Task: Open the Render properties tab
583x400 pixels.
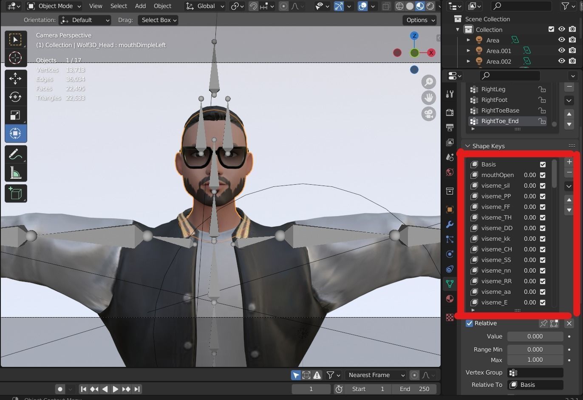Action: tap(450, 112)
